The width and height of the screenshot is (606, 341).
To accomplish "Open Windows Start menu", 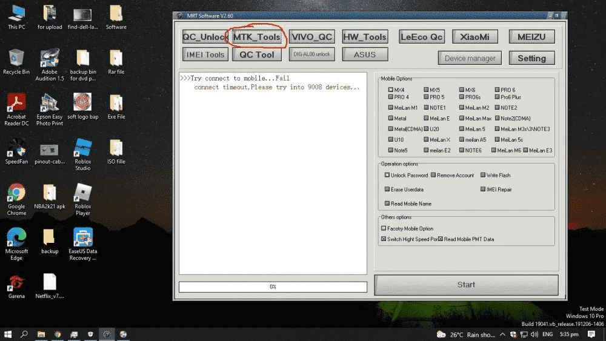I will [x=8, y=334].
